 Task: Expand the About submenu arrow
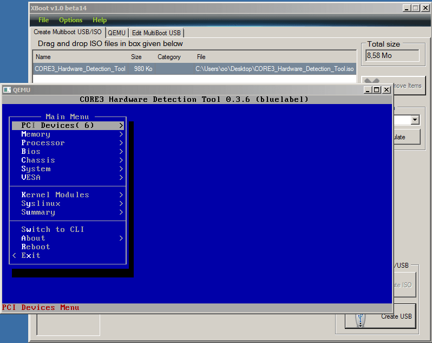point(121,238)
